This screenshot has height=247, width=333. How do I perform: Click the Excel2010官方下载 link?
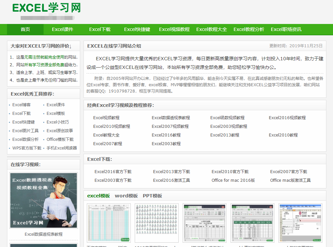(x=230, y=172)
